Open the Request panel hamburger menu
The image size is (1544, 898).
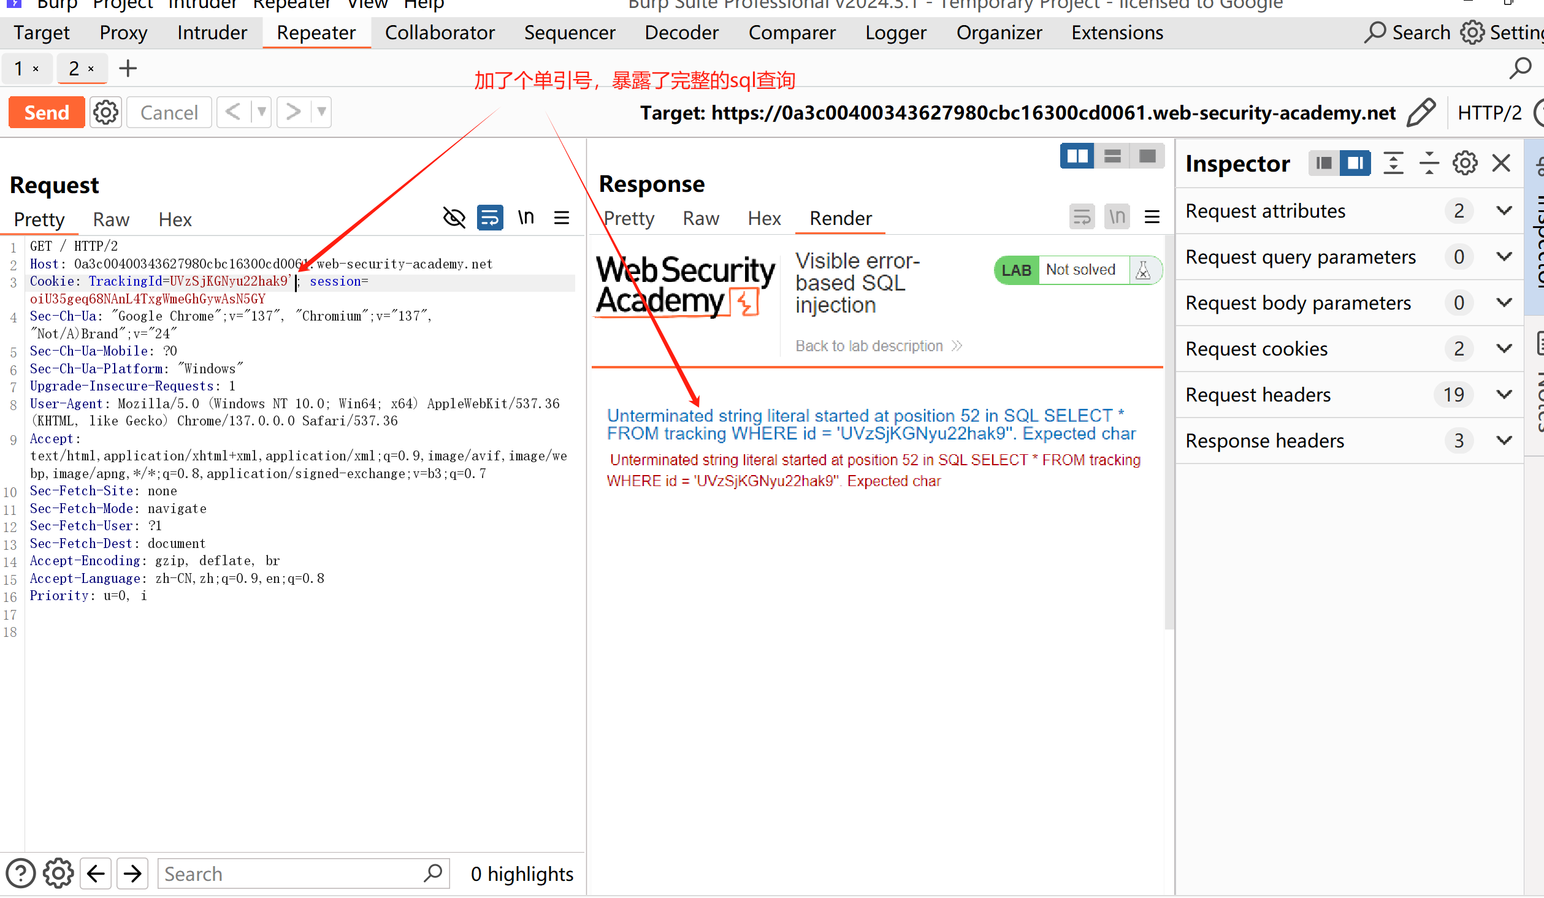tap(561, 218)
